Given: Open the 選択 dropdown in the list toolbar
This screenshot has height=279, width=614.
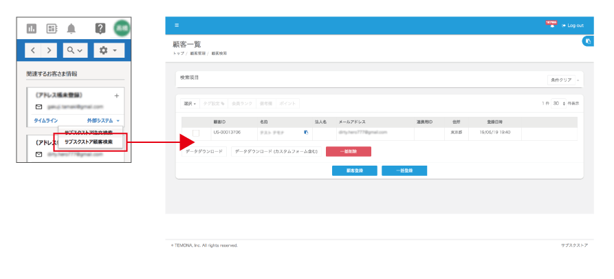Looking at the screenshot, I should 190,103.
